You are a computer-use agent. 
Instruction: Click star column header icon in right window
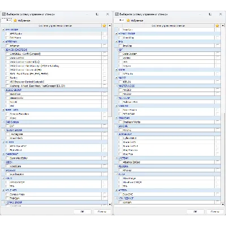click(218, 25)
